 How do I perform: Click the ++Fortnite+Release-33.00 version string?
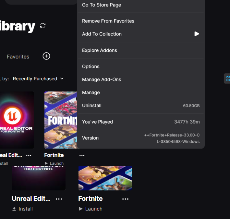coord(172,138)
